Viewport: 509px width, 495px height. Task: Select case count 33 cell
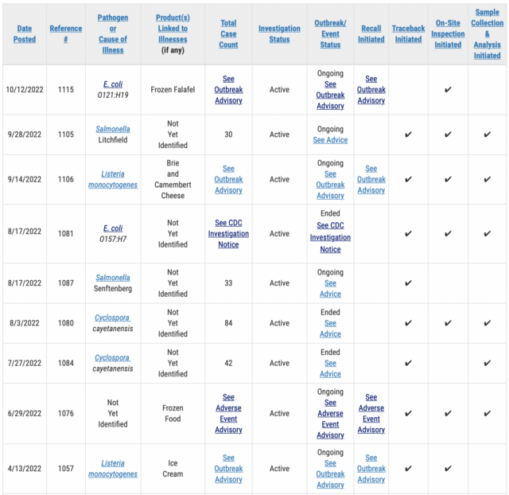tap(228, 283)
